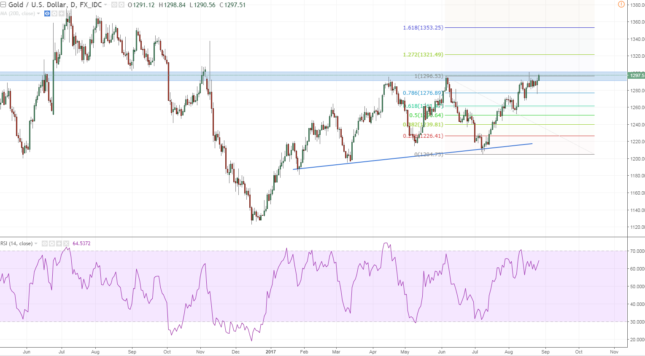Open settings gear for the Gold symbol series

[x=121, y=5]
